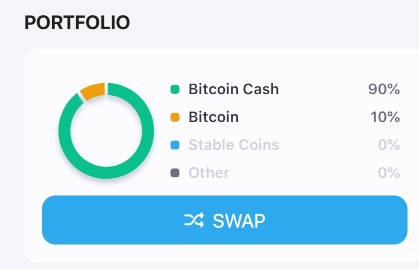Select the orange Bitcoin color dot
Screen dimensions: 419x269
175,117
